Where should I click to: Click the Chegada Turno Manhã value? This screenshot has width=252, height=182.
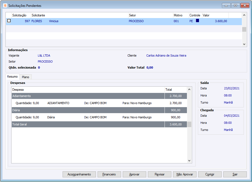click(228, 130)
